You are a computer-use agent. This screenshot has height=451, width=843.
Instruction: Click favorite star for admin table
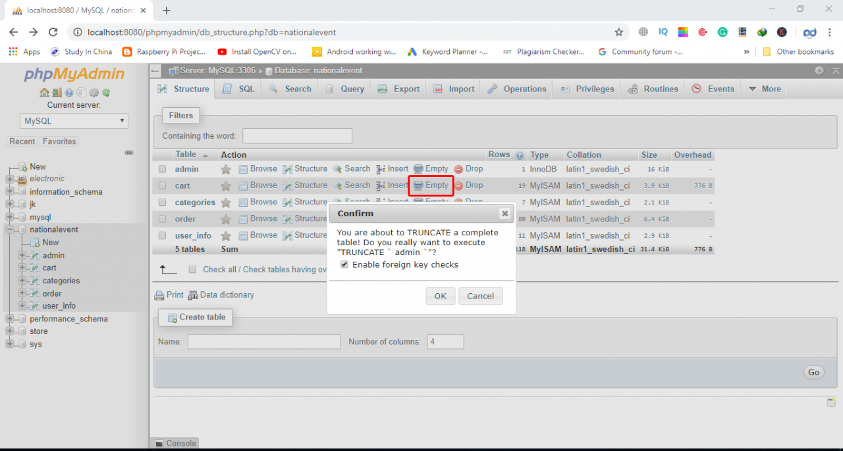point(226,169)
